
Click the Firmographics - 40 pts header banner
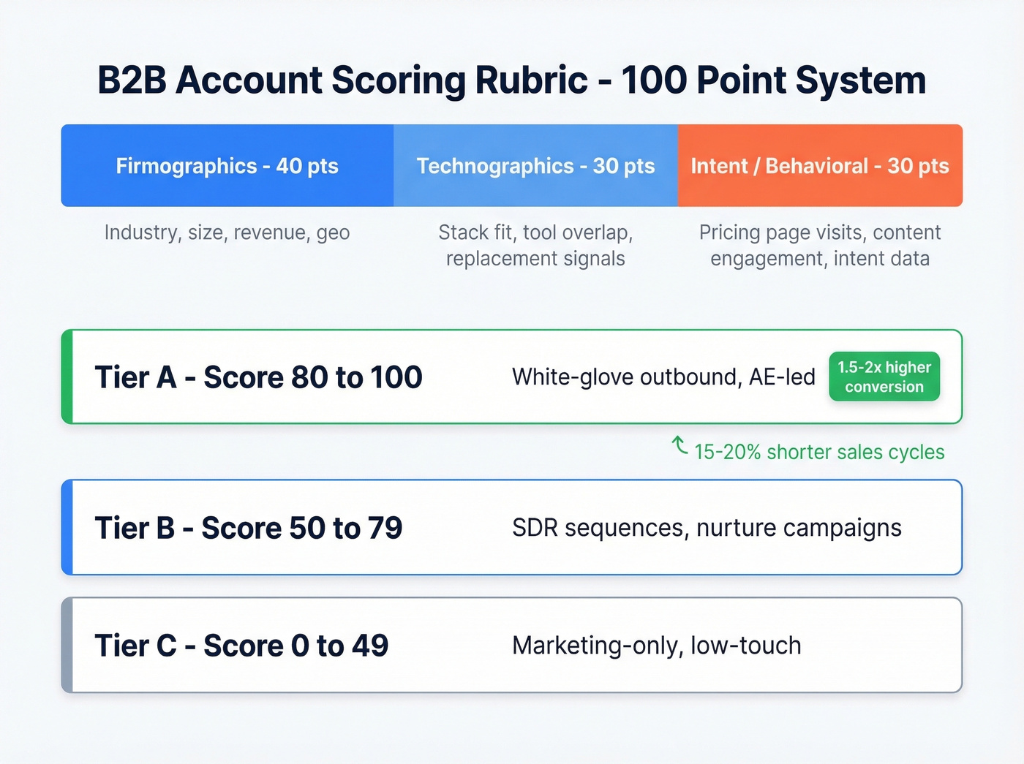227,165
